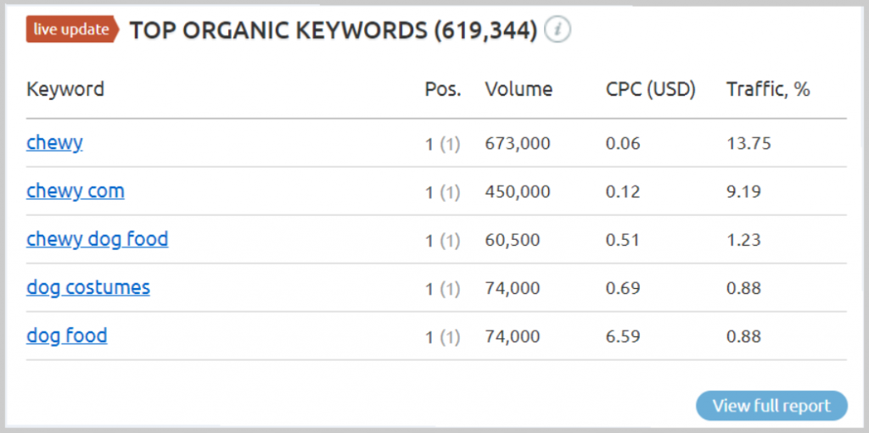Click the Keyword column header
The image size is (869, 433).
tap(64, 89)
